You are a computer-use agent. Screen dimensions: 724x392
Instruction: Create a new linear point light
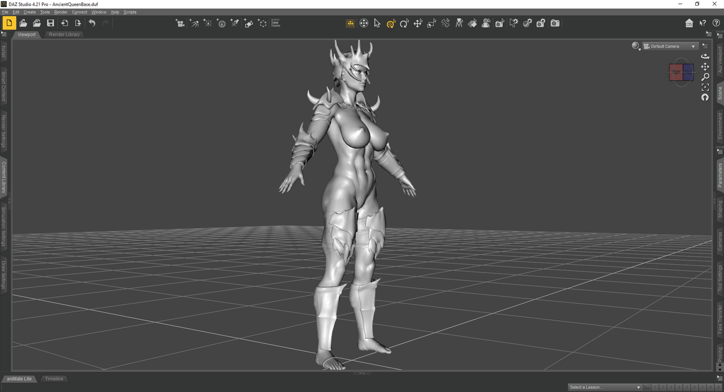pos(221,23)
